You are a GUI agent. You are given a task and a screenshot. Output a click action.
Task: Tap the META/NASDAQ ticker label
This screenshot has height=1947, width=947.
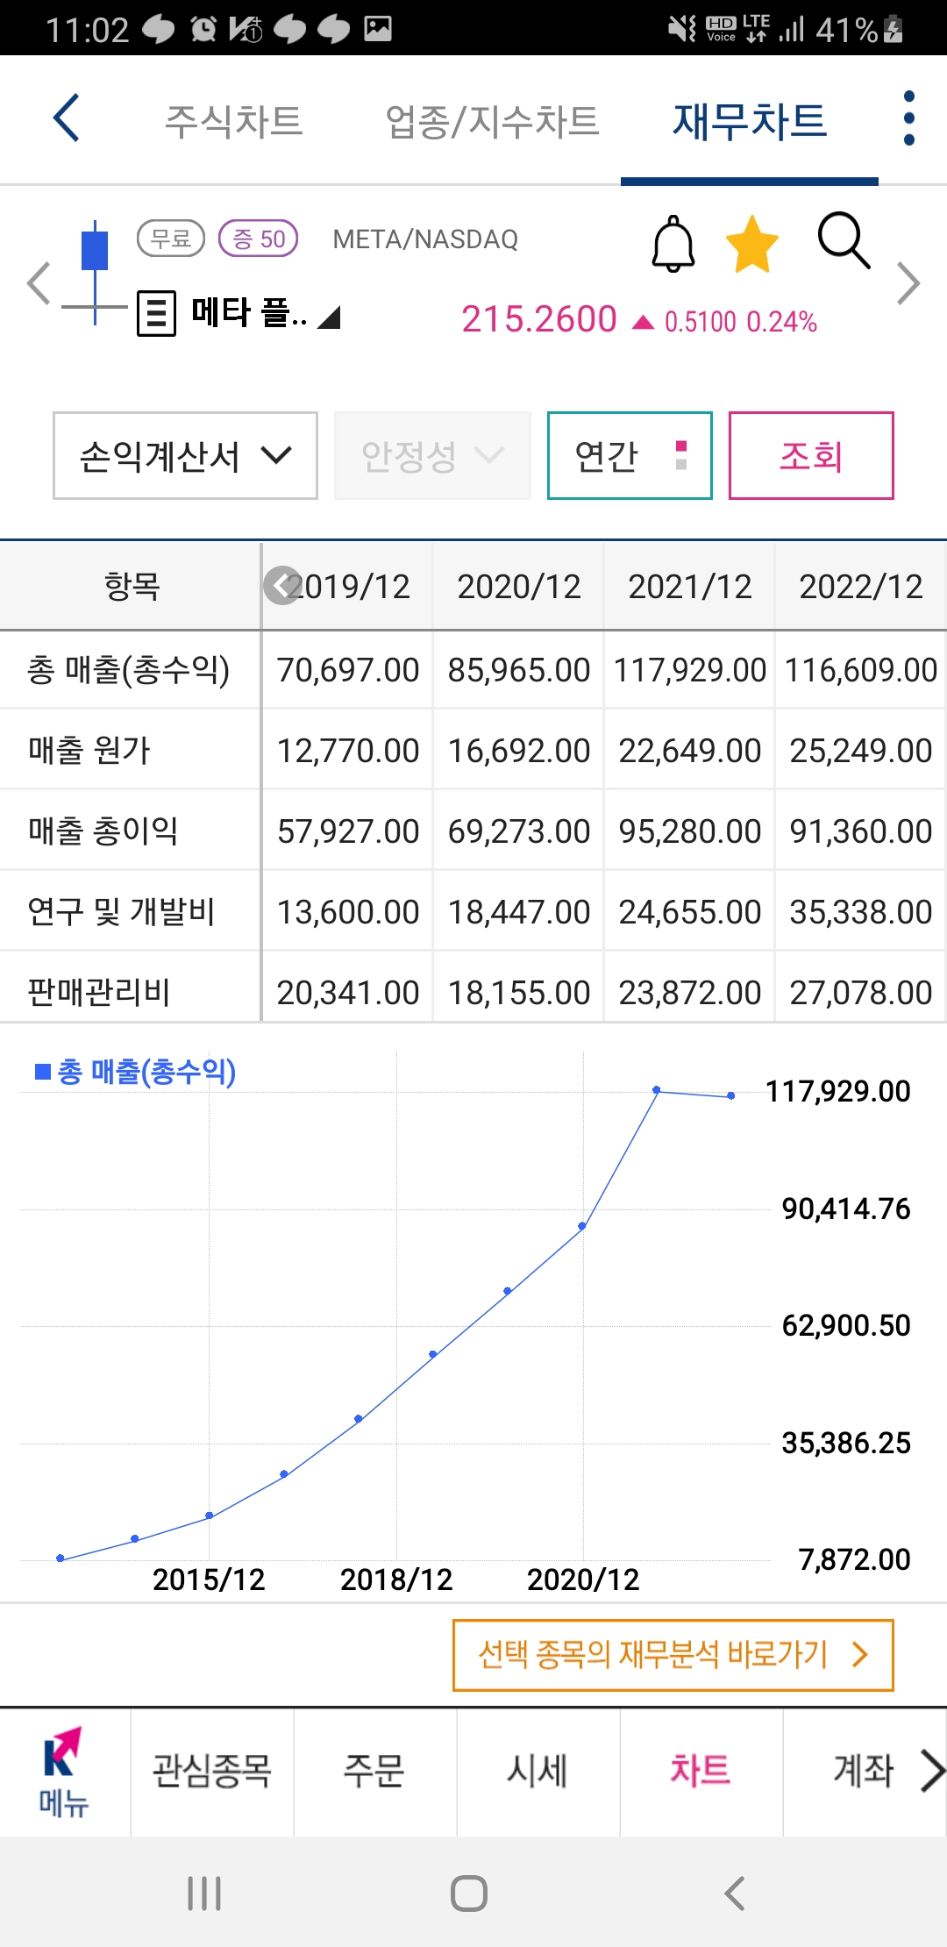[x=425, y=239]
